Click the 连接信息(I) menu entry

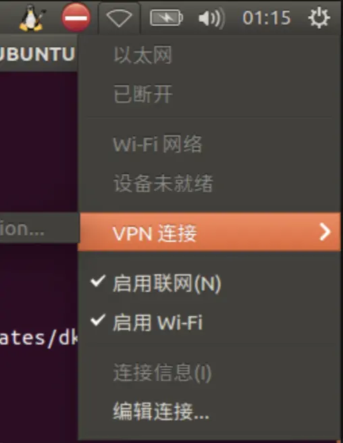click(162, 373)
